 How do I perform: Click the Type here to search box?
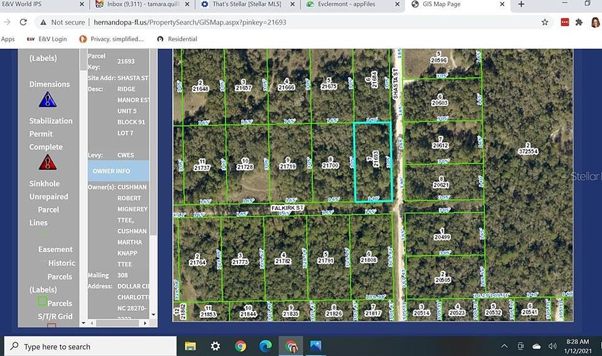pos(90,347)
